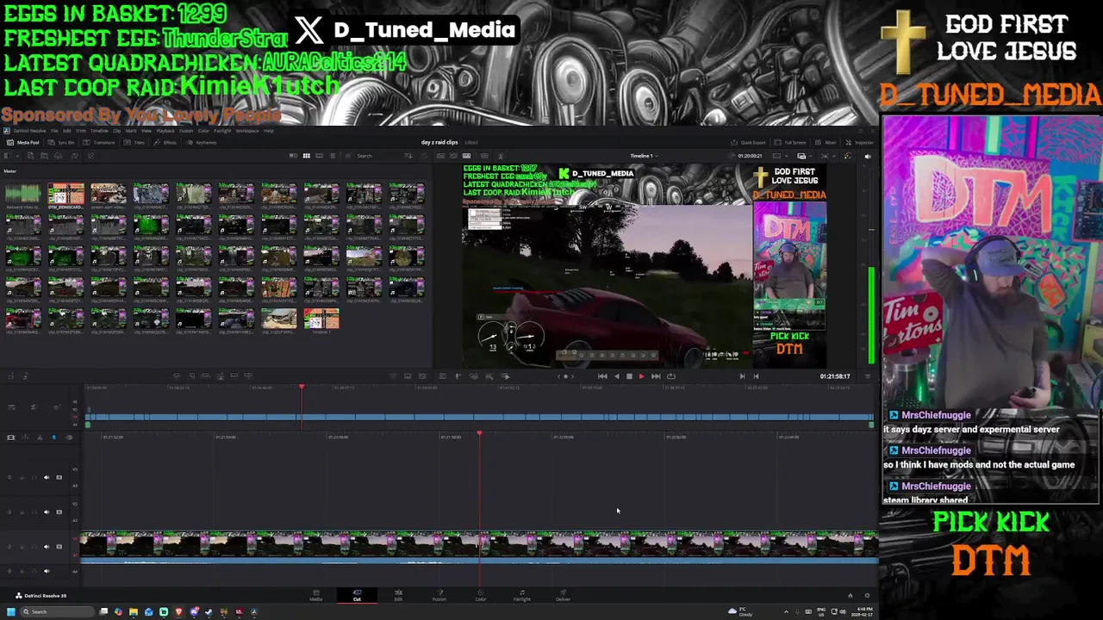Toggle the Media Pool panel button

coord(22,142)
